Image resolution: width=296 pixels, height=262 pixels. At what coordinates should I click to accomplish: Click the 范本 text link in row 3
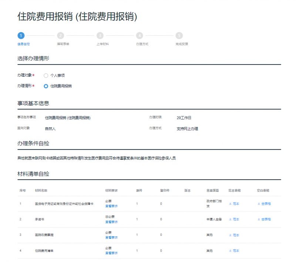[235, 235]
